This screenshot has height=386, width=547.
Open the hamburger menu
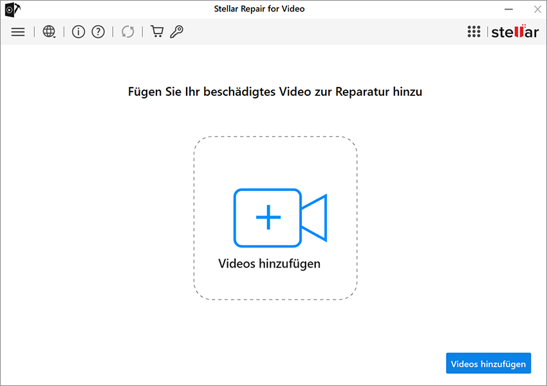point(18,32)
